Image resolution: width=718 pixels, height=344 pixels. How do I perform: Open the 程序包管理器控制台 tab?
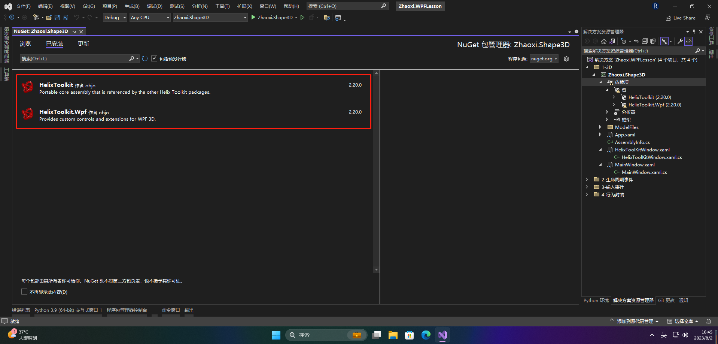coord(127,310)
